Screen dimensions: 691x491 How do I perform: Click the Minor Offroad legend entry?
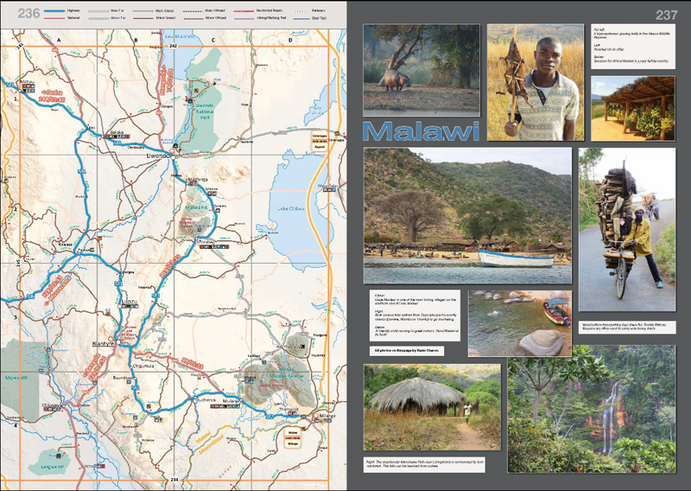(205, 18)
